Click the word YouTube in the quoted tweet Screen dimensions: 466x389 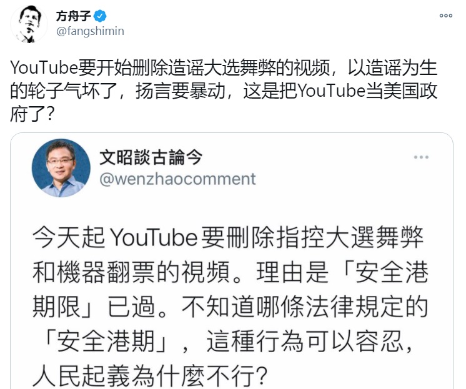click(153, 238)
